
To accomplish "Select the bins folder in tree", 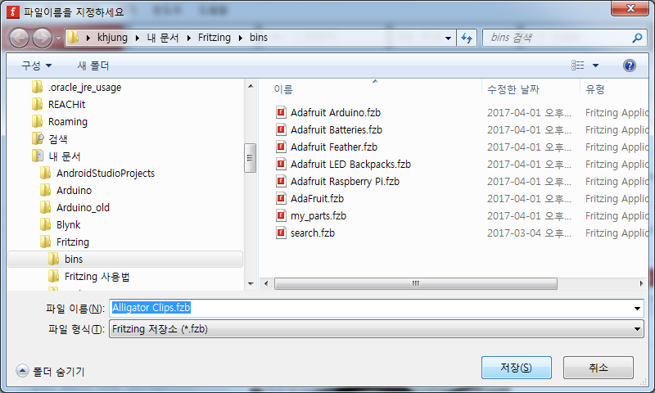I will tap(125, 260).
